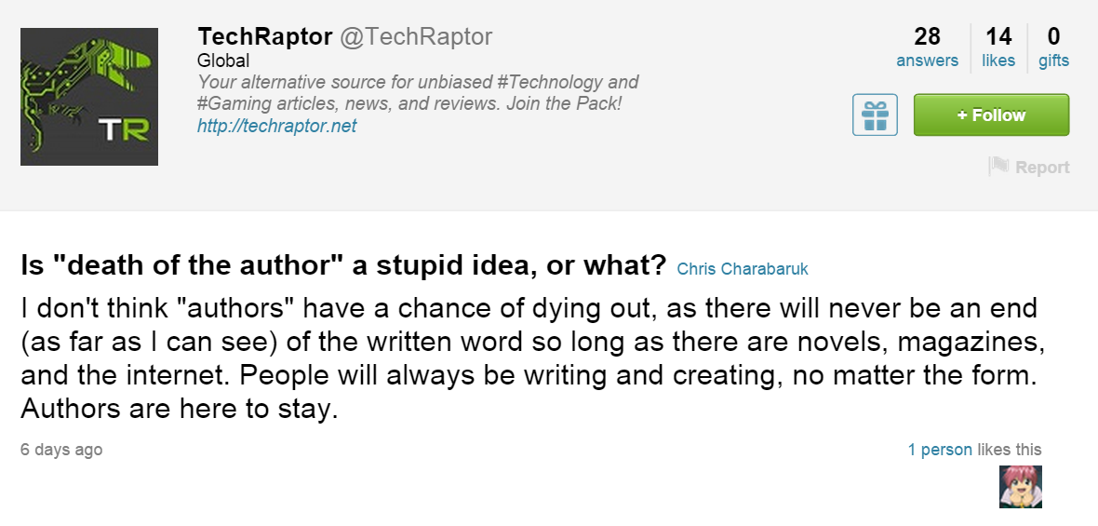This screenshot has height=526, width=1098.
Task: Open the 28 answers count
Action: pyautogui.click(x=927, y=47)
